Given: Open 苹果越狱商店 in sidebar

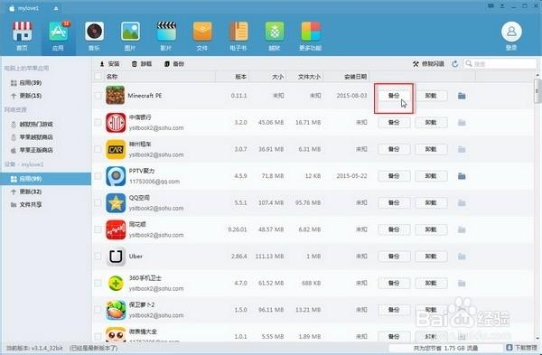Looking at the screenshot, I should [x=32, y=137].
